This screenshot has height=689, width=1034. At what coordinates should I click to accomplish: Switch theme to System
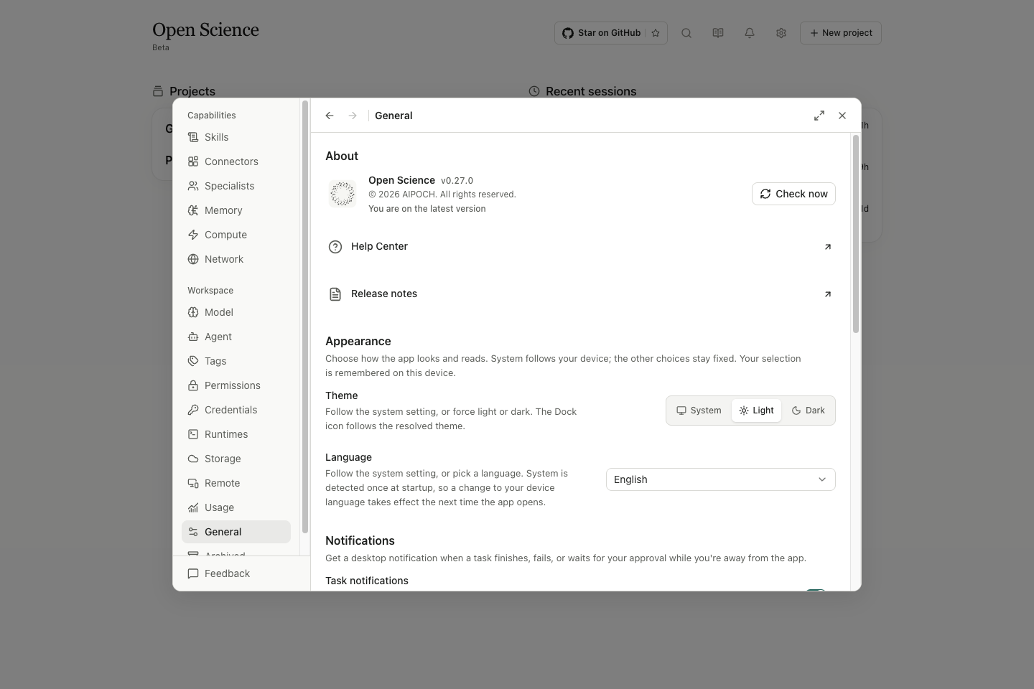click(699, 411)
